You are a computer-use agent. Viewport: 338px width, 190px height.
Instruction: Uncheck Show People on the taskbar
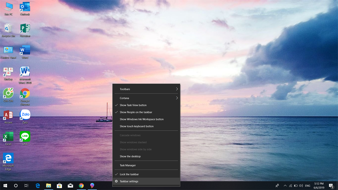pos(146,112)
